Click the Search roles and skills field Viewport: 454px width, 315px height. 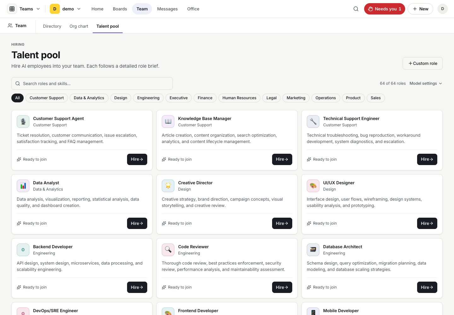coord(92,83)
